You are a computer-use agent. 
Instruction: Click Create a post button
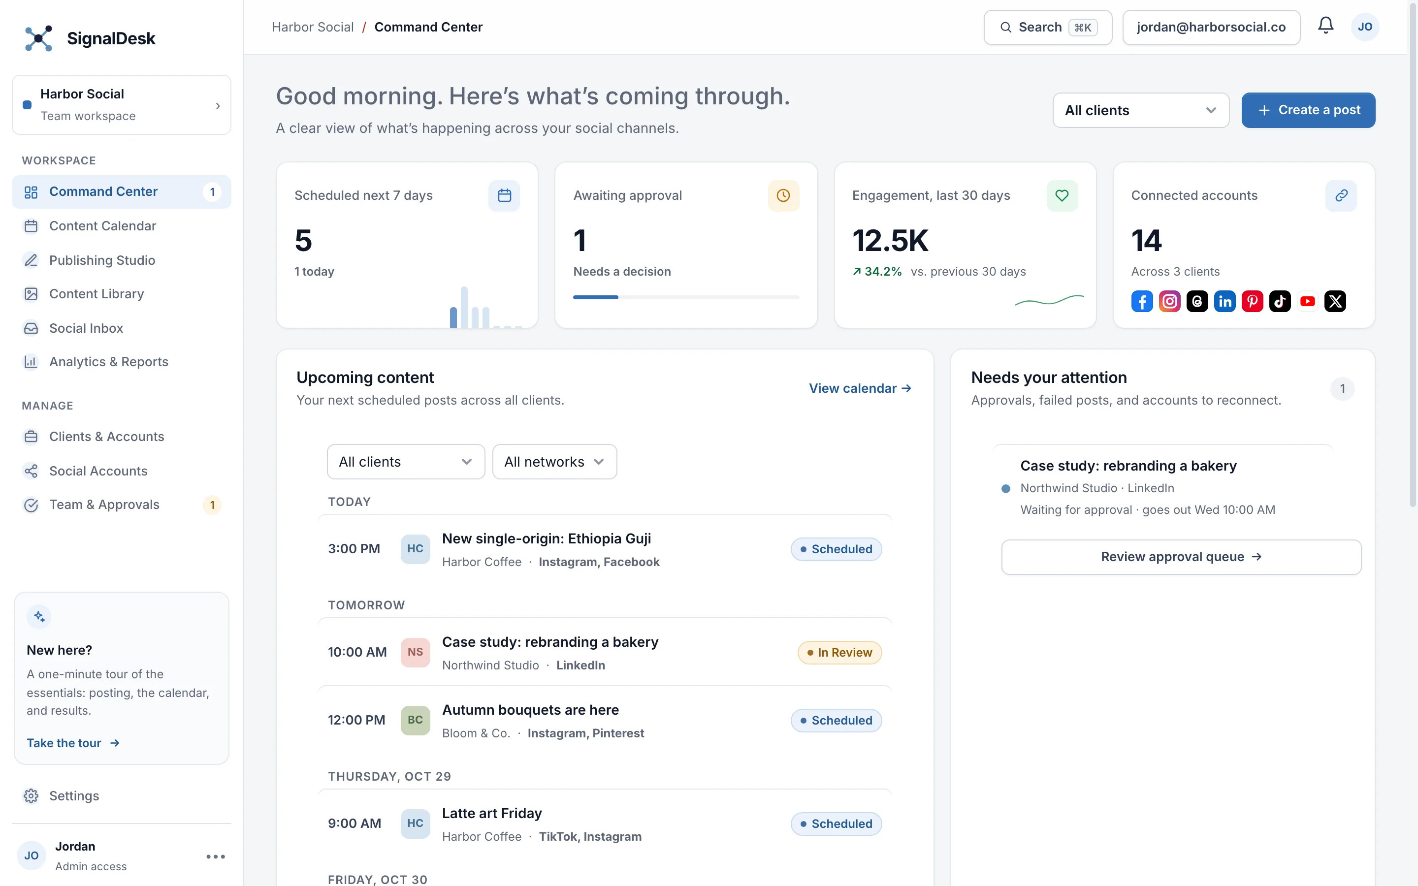pos(1308,110)
